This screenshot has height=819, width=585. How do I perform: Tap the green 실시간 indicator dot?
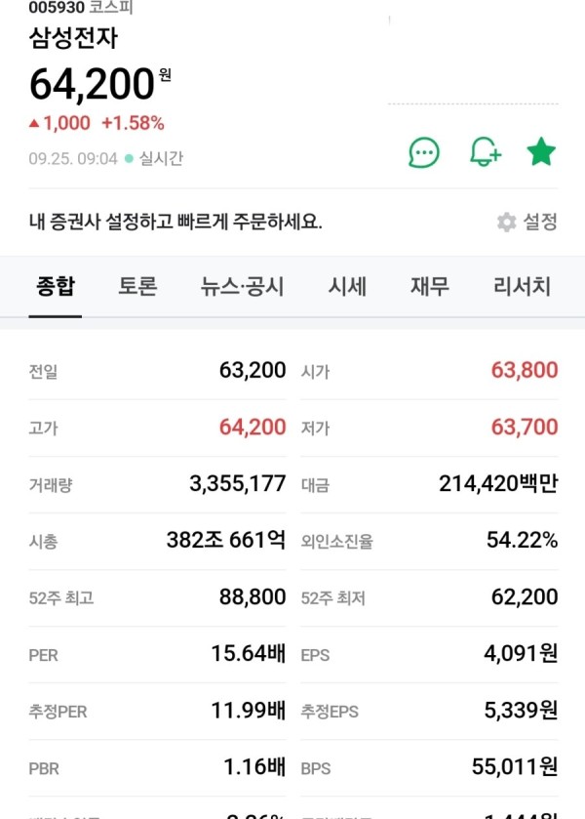point(129,158)
